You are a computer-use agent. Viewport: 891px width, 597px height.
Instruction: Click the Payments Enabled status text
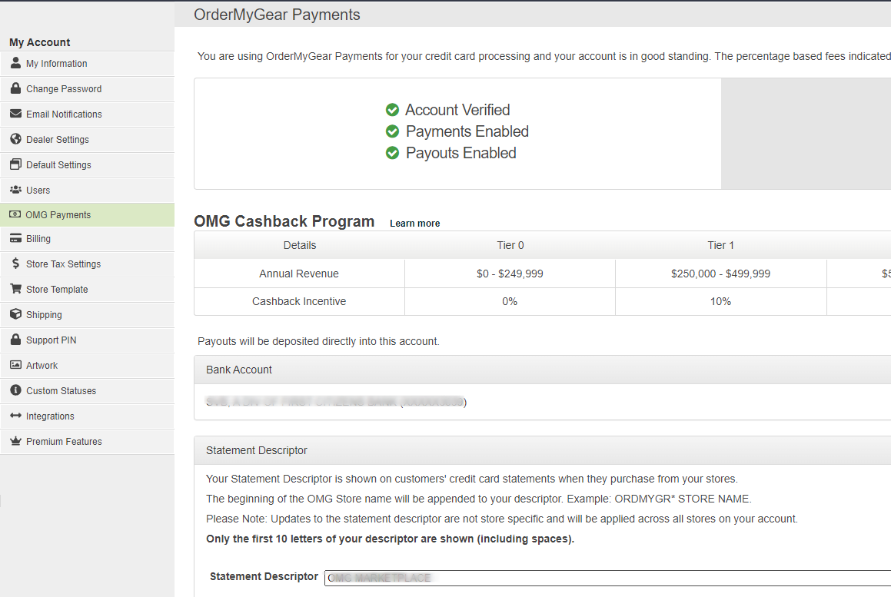tap(467, 131)
